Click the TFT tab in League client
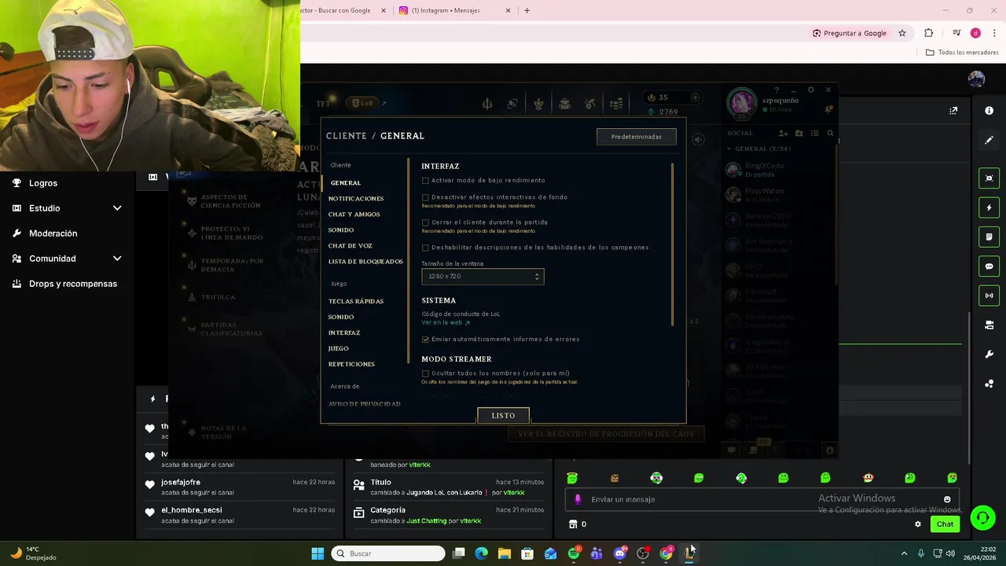The image size is (1006, 566). click(x=323, y=104)
